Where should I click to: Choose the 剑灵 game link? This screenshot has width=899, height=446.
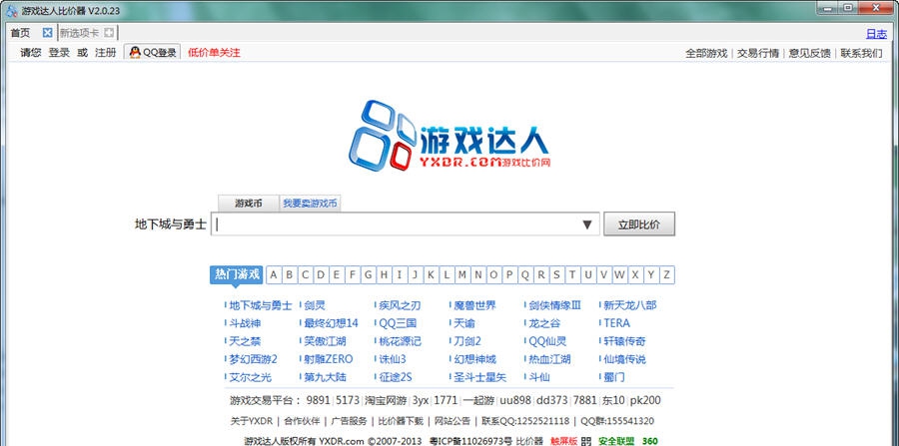coord(315,305)
